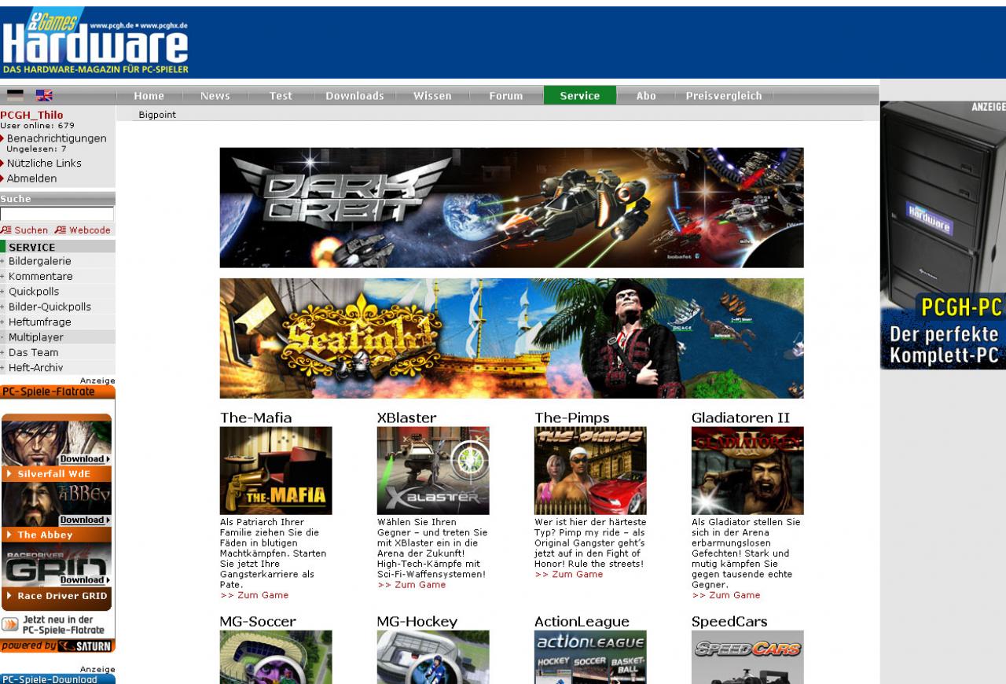Open the Forum menu item
The height and width of the screenshot is (684, 1006).
(x=505, y=96)
